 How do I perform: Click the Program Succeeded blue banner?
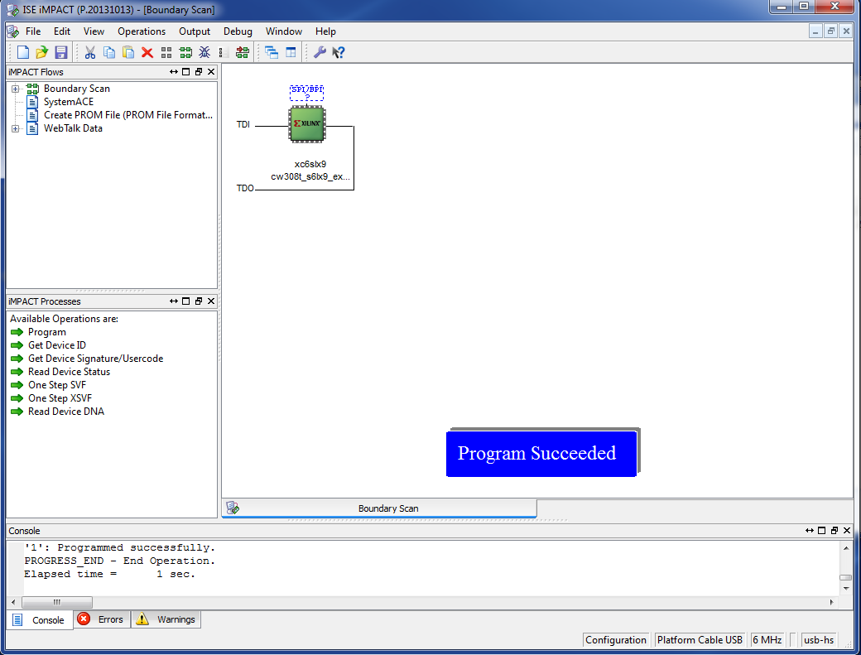(541, 454)
